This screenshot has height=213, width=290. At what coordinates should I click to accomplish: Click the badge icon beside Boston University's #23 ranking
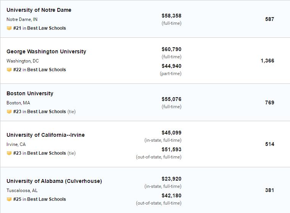click(9, 112)
